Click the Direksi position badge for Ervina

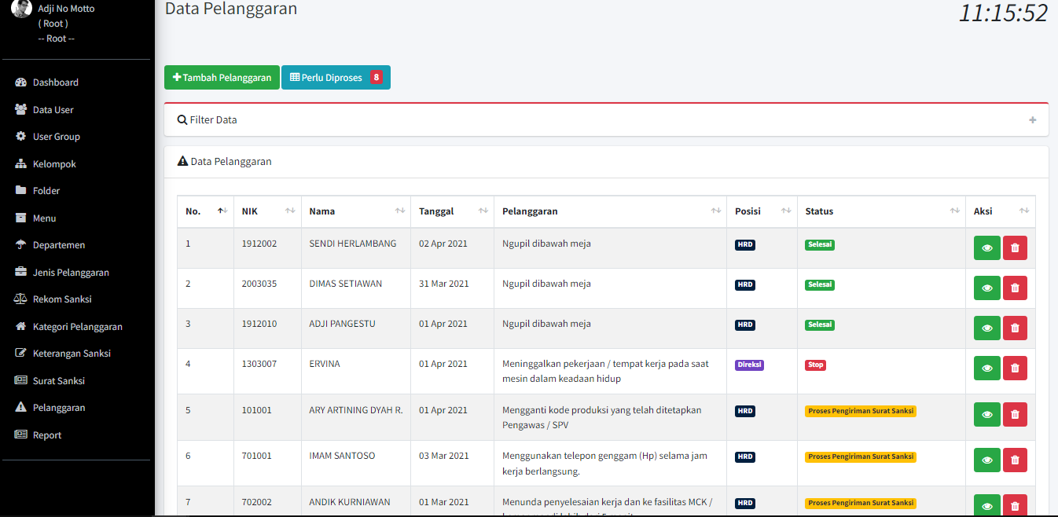749,365
